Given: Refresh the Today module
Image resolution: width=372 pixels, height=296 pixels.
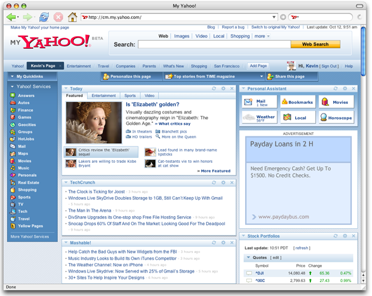Looking at the screenshot, I should click(x=214, y=89).
